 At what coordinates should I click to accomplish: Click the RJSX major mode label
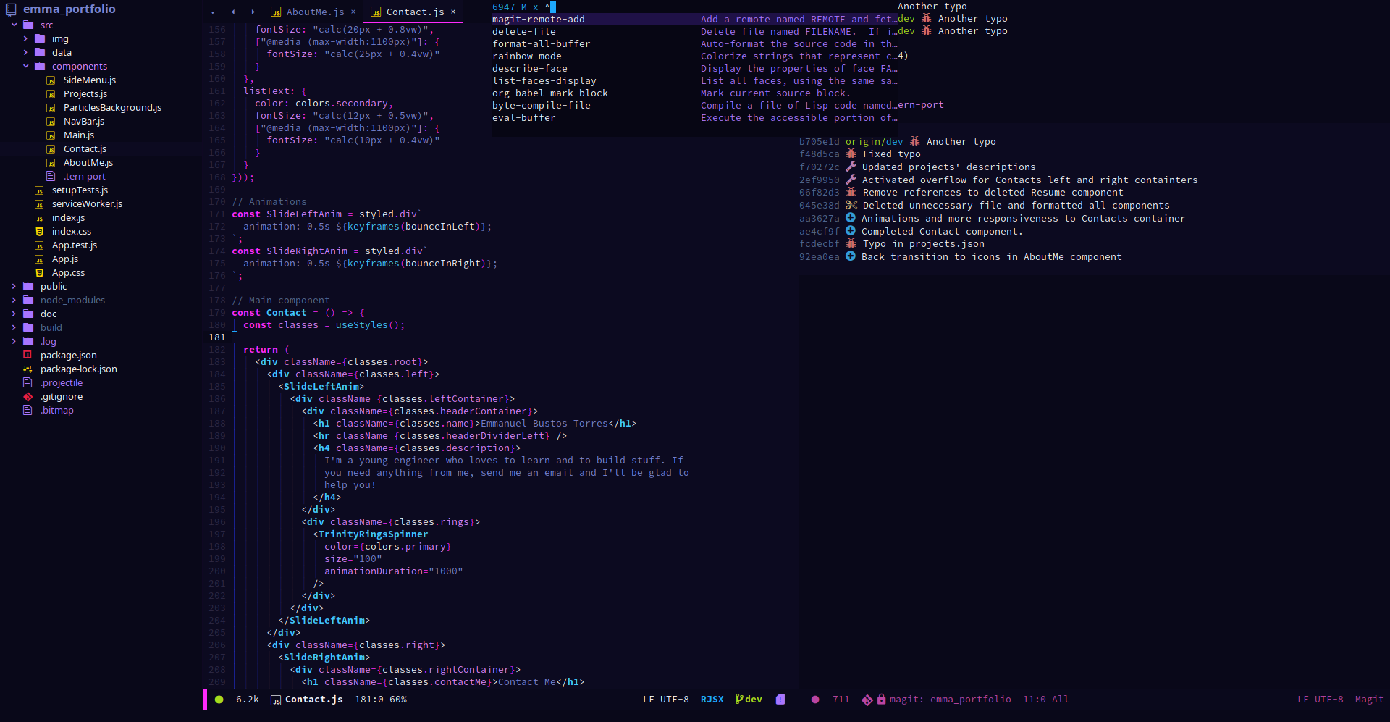pyautogui.click(x=712, y=700)
